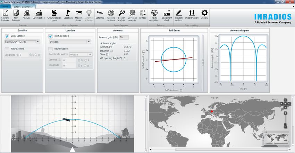Select satellite longitude E radio button
Screen dimensions: 295x153
click(x=31, y=55)
